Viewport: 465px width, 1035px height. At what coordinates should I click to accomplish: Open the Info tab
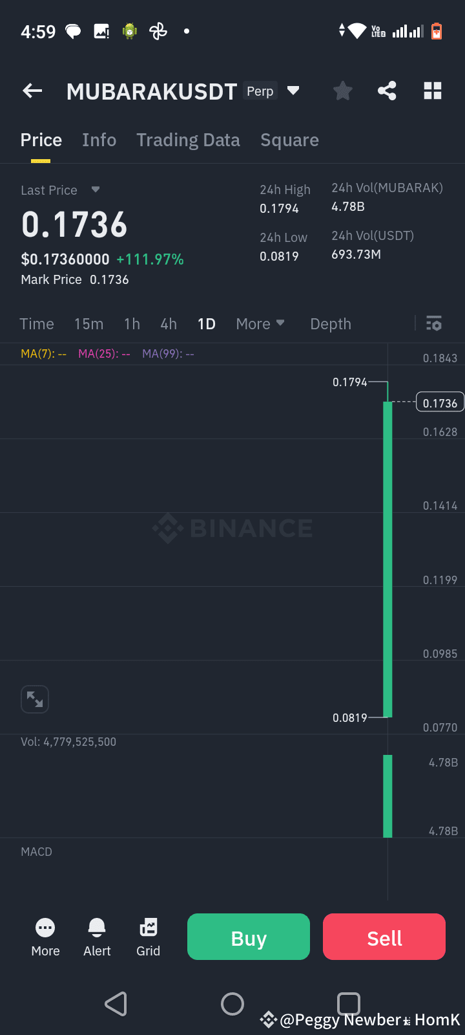coord(99,140)
